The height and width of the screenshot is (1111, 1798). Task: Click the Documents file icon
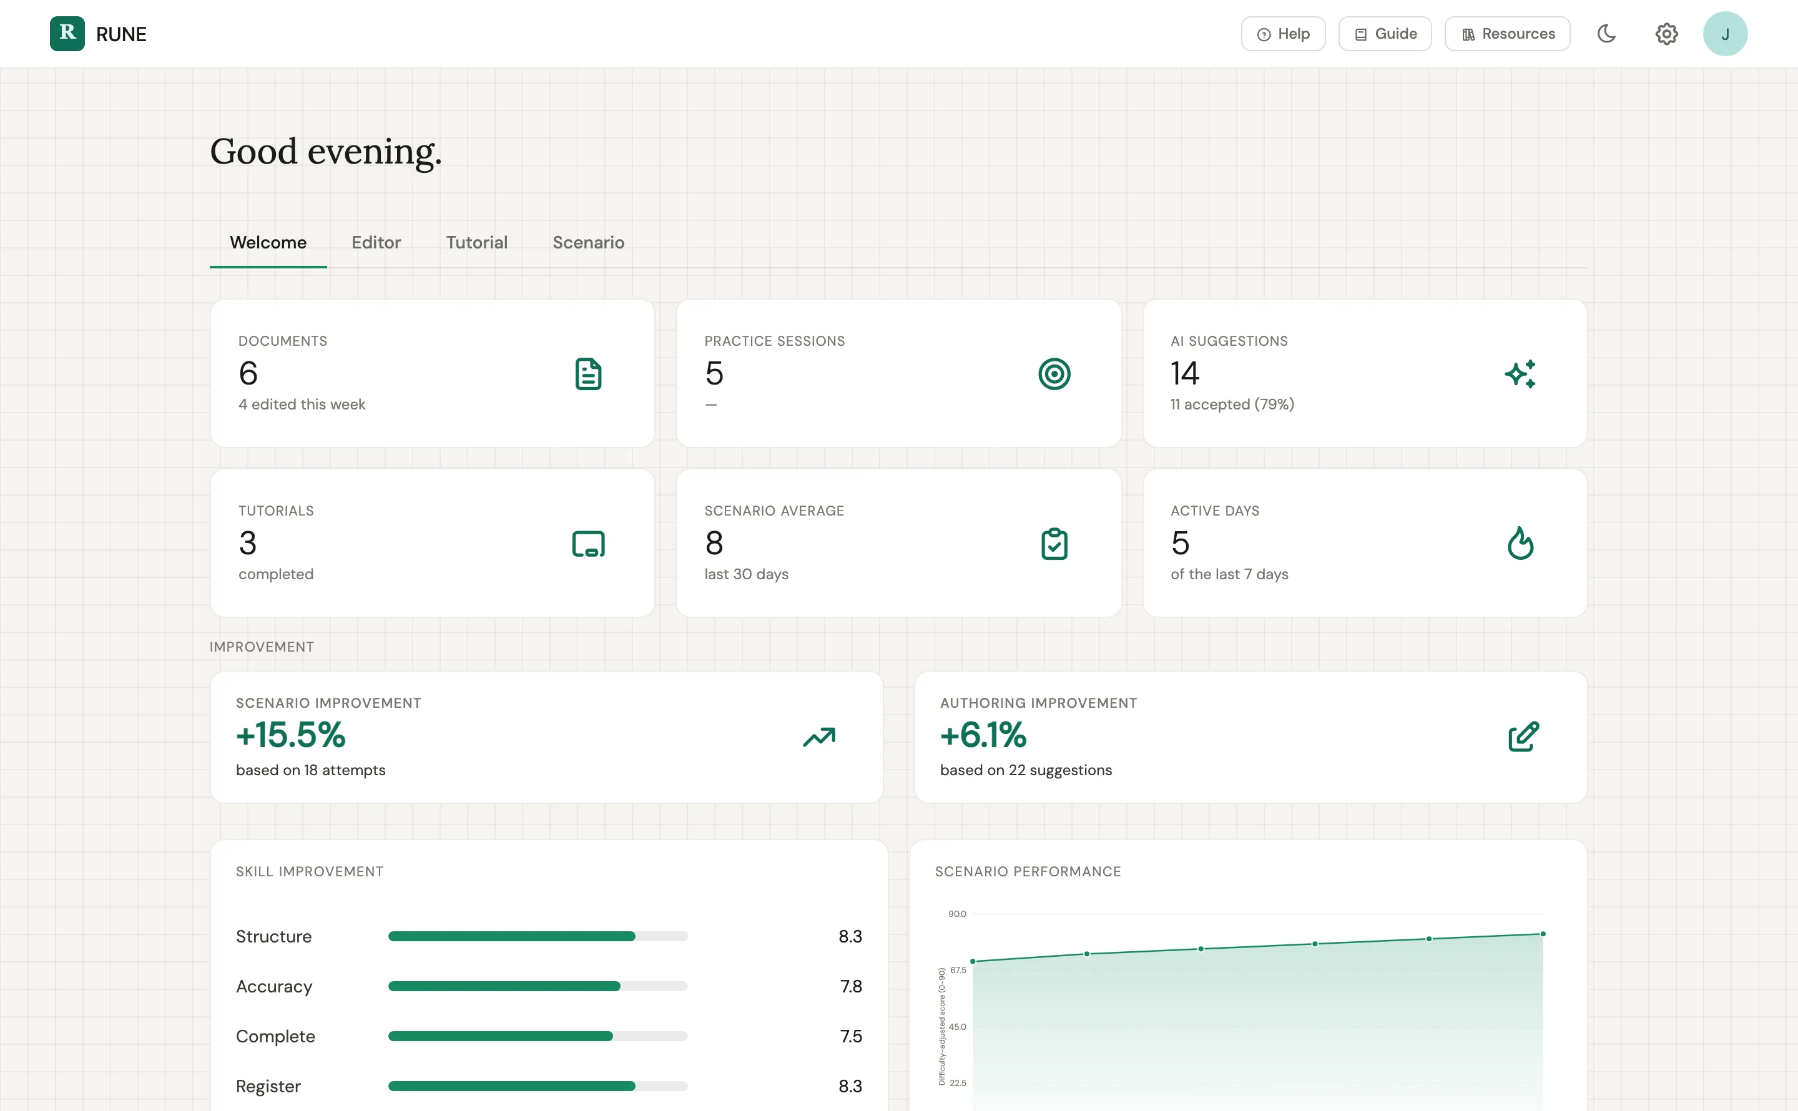click(588, 374)
